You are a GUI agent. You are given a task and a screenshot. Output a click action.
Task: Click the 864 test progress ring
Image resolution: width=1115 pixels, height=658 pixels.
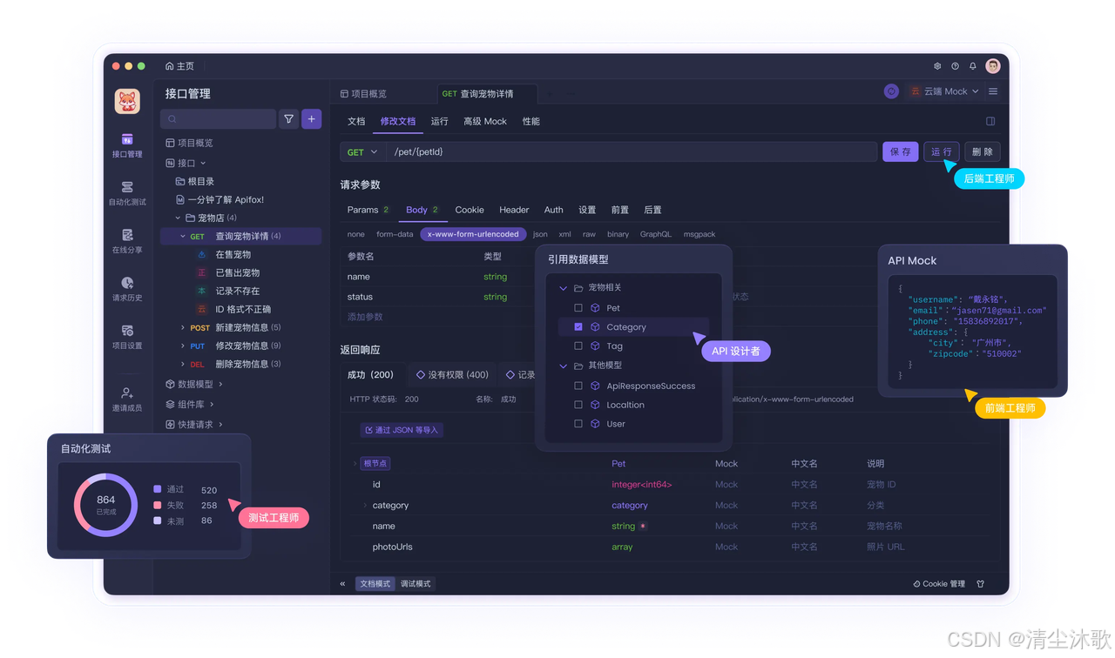tap(105, 505)
